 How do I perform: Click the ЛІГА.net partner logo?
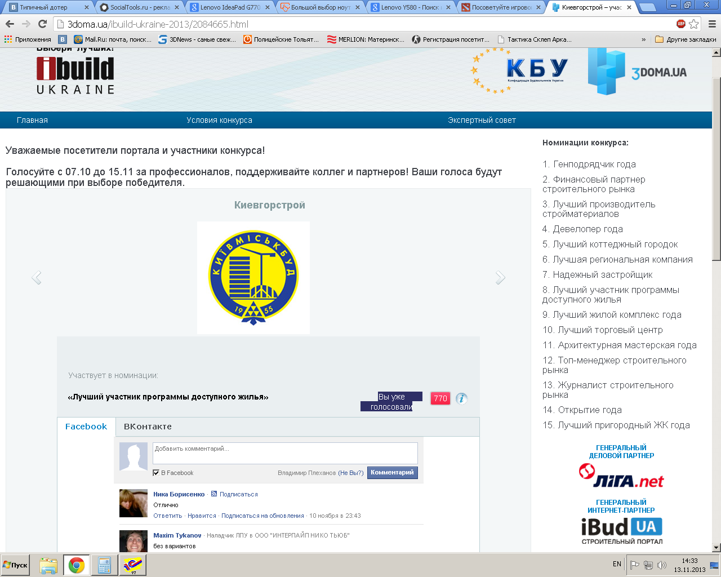click(621, 476)
